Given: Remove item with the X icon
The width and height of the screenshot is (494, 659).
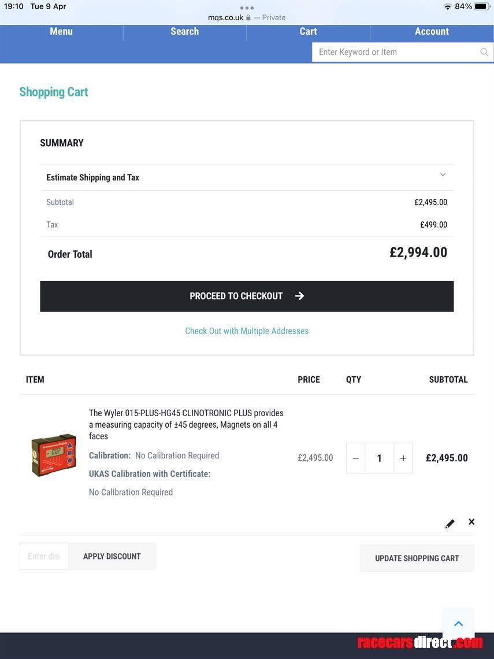Looking at the screenshot, I should coord(471,521).
